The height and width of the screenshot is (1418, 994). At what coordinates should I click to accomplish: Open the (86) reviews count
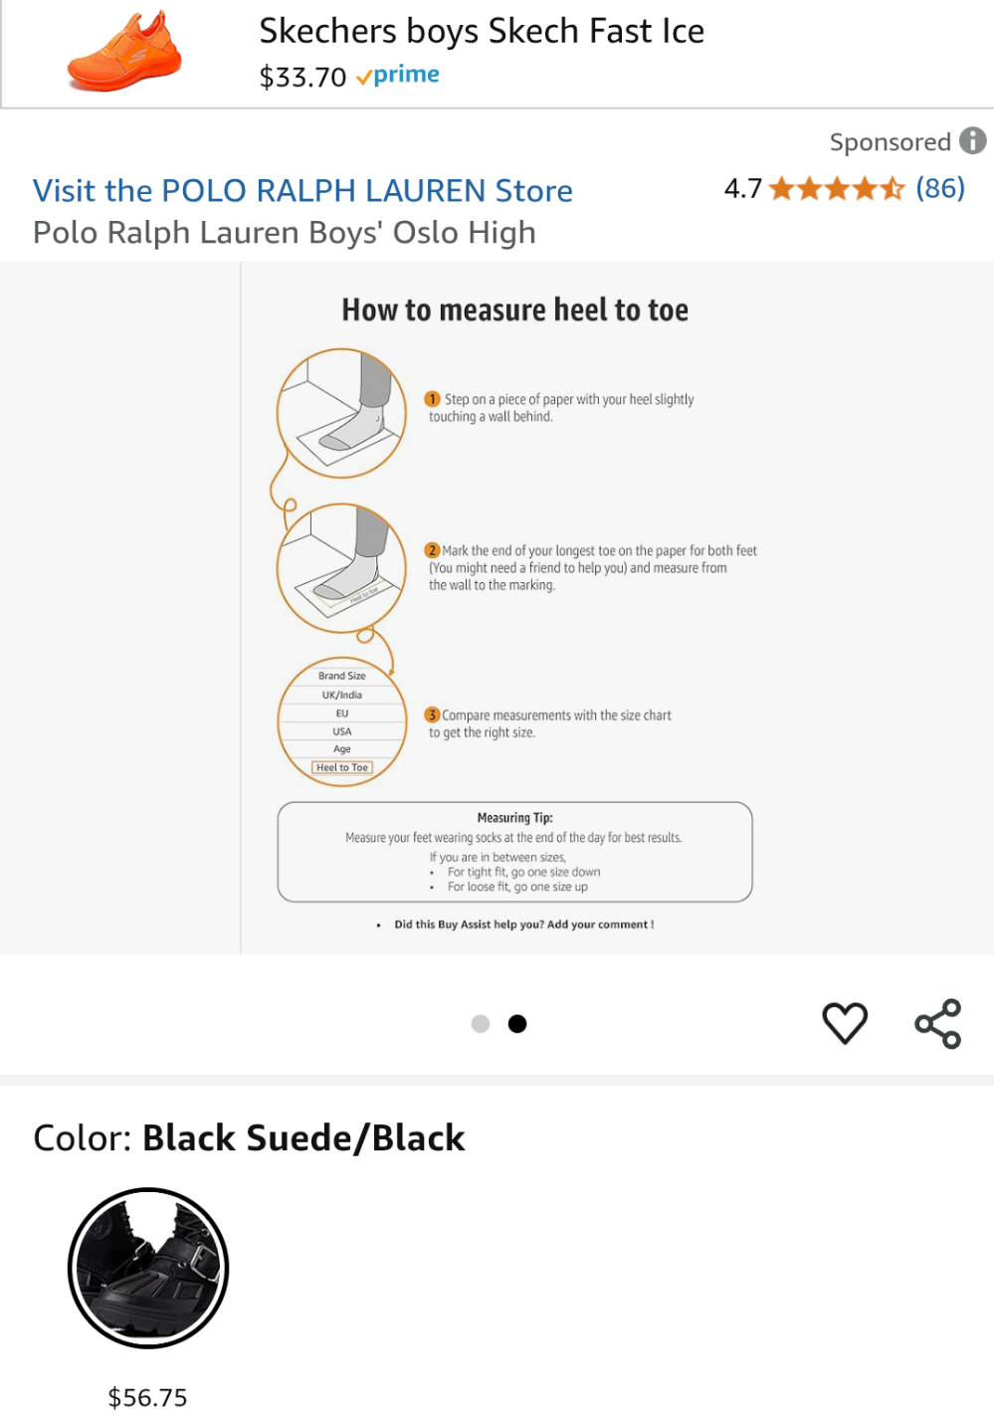point(939,188)
